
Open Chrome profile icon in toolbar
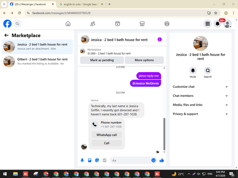pyautogui.click(x=226, y=13)
